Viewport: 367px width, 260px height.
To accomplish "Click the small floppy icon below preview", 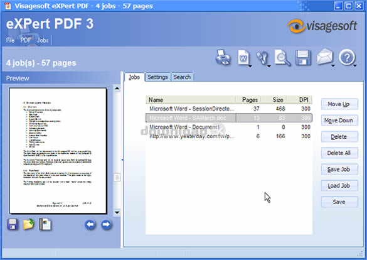I will point(13,224).
